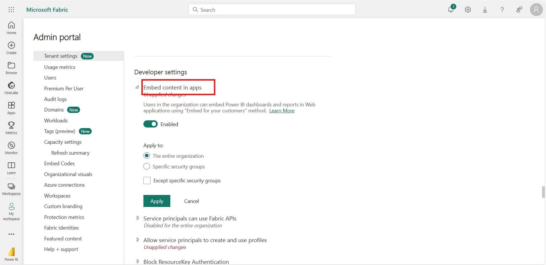Expand Service principals can use Fabric APIs
This screenshot has height=265, width=546.
(138, 218)
